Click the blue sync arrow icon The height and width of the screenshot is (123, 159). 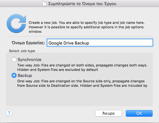(16, 24)
